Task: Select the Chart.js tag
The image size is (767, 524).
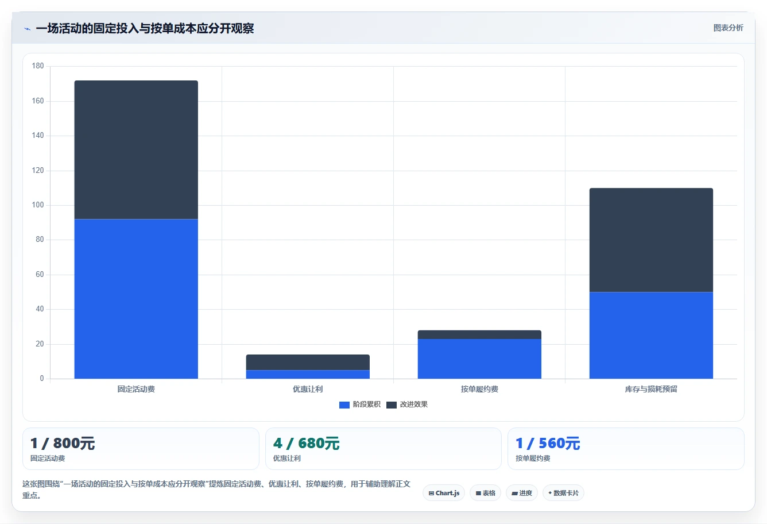Action: point(444,493)
